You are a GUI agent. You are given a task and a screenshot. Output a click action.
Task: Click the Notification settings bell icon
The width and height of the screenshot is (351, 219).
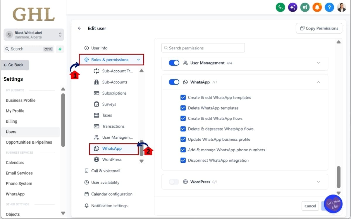point(87,206)
